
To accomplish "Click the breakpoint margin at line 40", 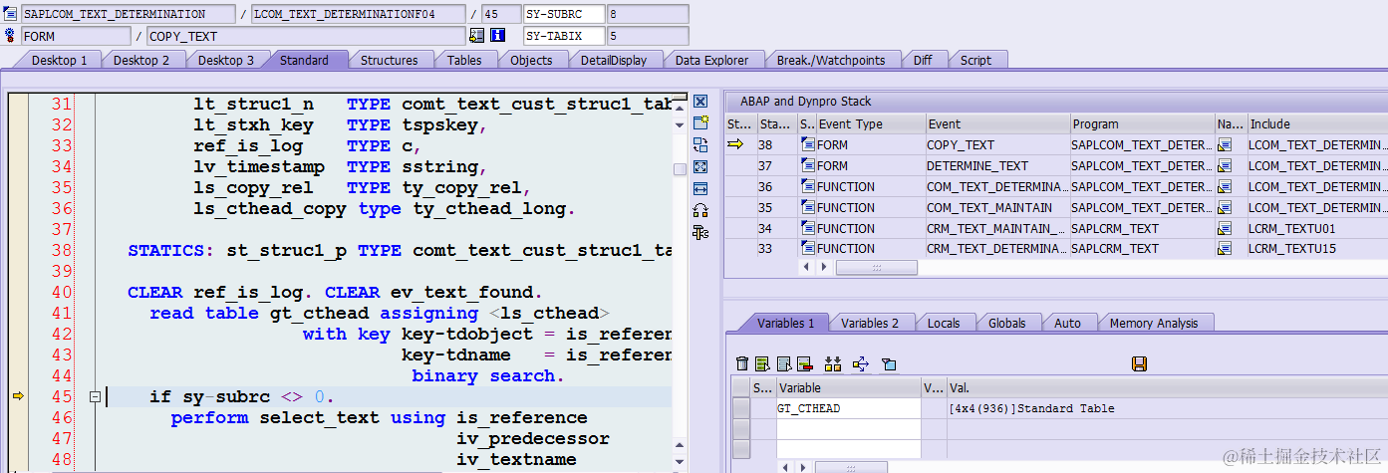I will [x=17, y=293].
